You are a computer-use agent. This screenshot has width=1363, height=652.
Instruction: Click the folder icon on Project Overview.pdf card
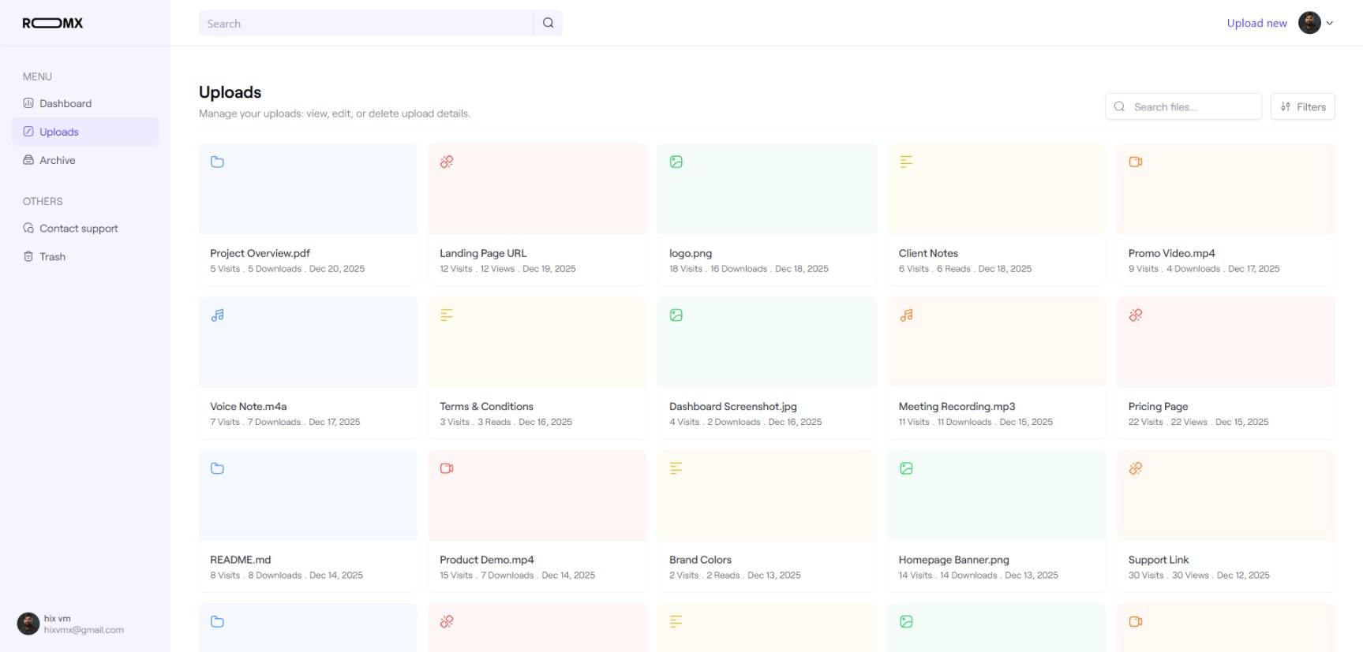tap(217, 162)
